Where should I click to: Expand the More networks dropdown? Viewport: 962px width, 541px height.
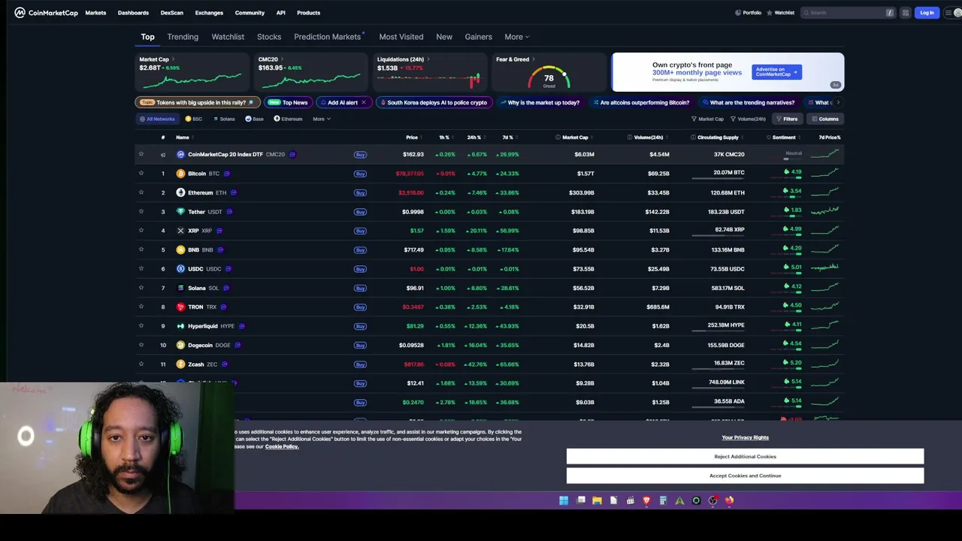[321, 119]
